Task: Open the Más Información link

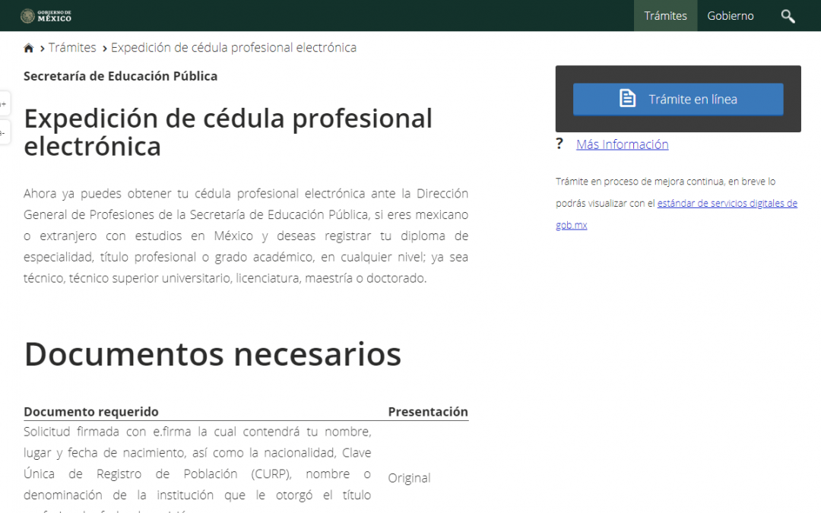Action: coord(622,144)
